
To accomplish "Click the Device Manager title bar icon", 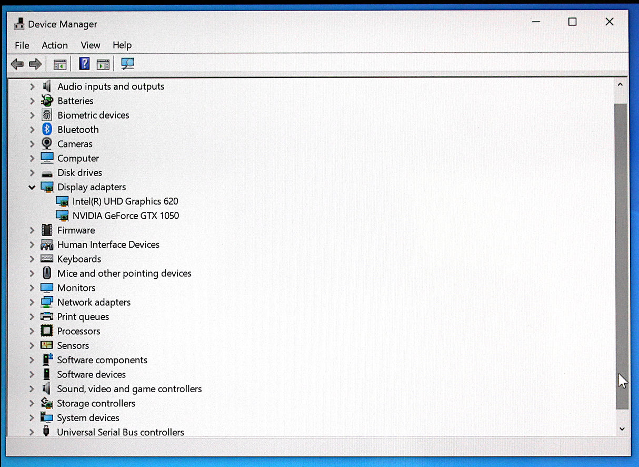I will click(x=19, y=23).
